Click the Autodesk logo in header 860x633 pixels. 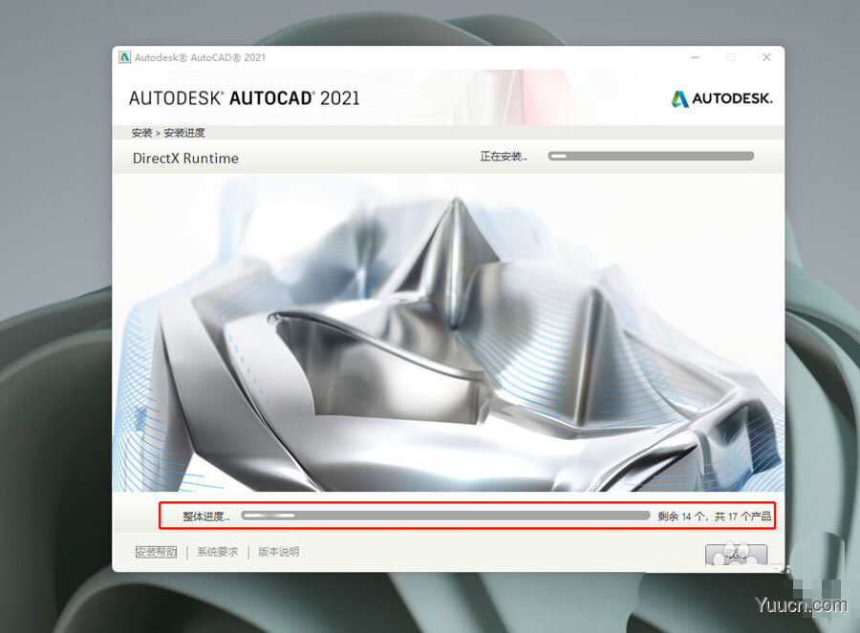pos(721,98)
